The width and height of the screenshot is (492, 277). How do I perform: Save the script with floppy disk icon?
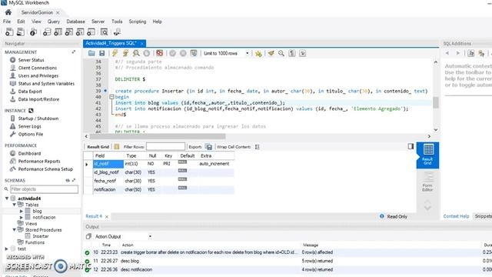tap(102, 53)
